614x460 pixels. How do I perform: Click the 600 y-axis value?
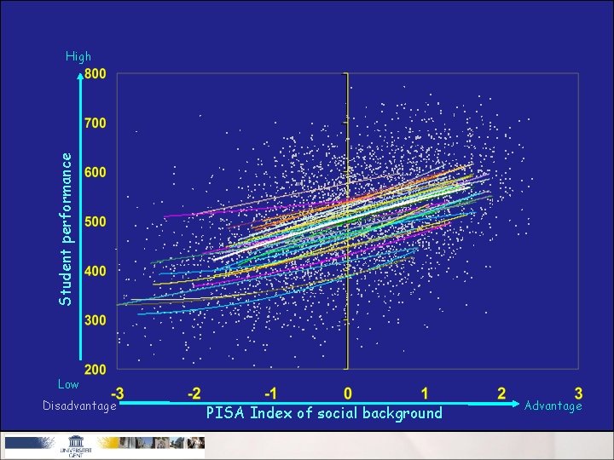coord(96,172)
